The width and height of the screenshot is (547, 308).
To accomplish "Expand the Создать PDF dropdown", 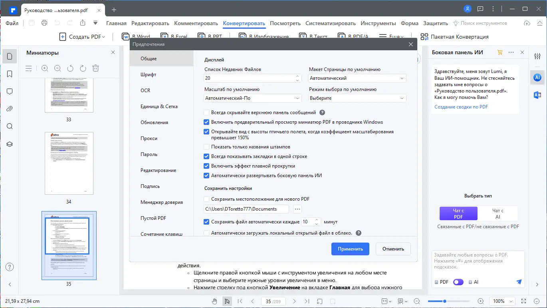I will (103, 36).
